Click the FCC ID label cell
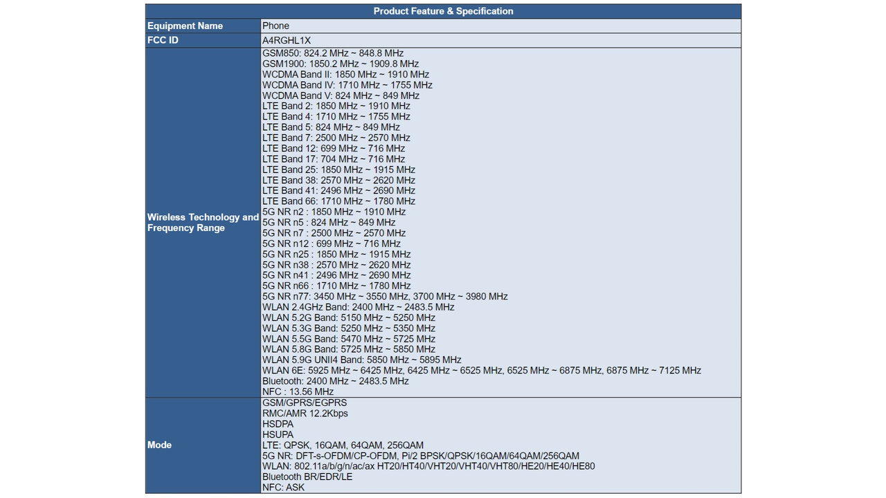This screenshot has width=886, height=498. (x=163, y=40)
